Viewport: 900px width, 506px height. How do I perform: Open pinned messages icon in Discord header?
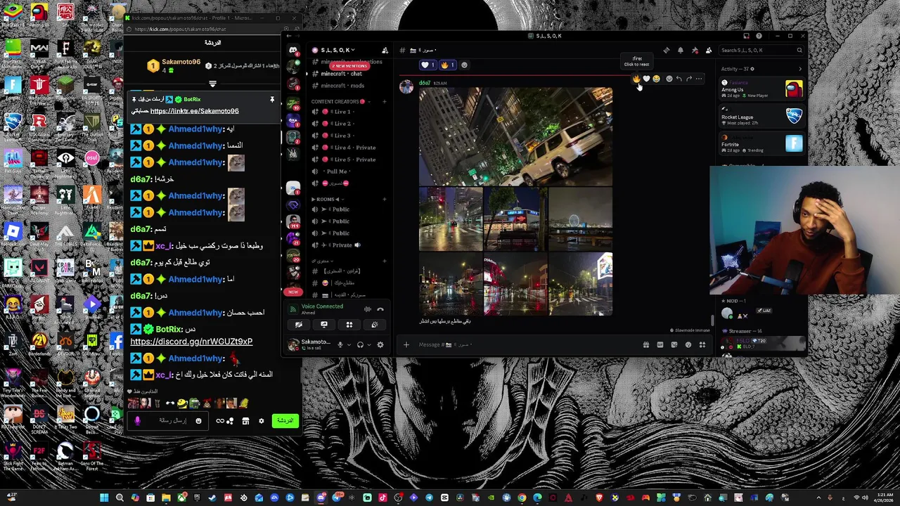click(x=695, y=50)
